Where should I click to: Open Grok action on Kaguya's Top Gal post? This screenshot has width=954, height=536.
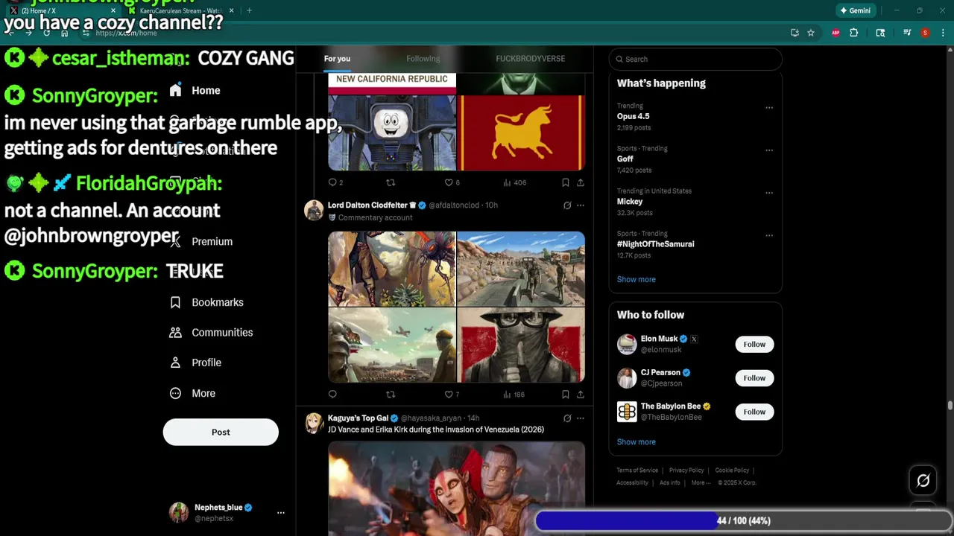(x=567, y=418)
